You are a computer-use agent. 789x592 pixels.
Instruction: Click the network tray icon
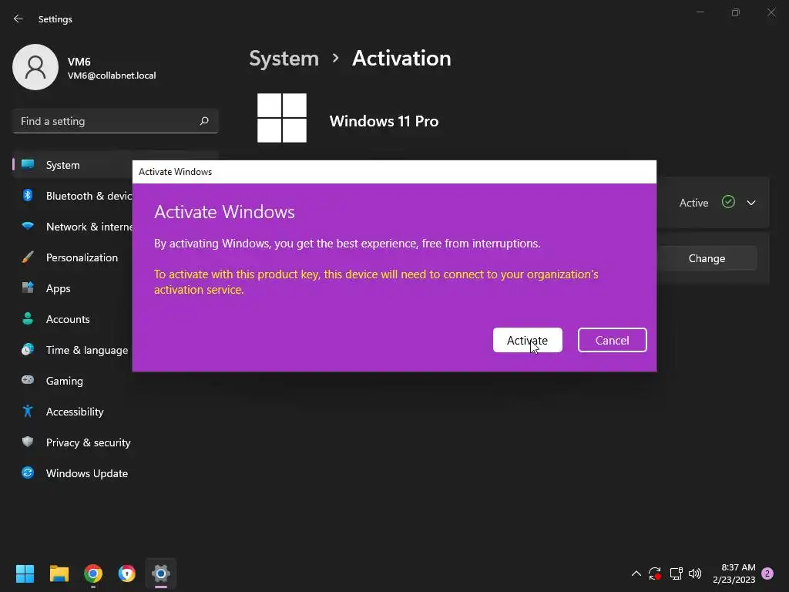pyautogui.click(x=676, y=573)
